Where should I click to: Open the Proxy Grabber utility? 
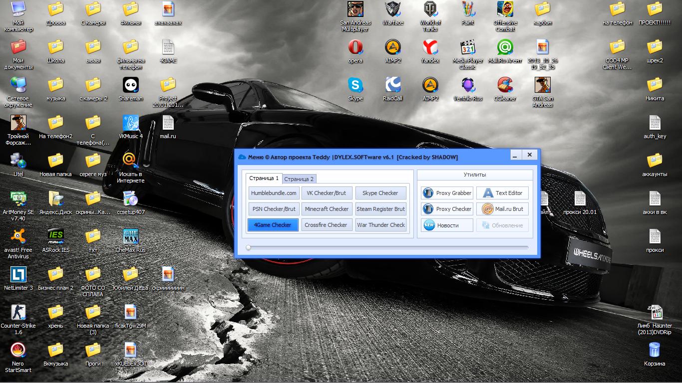447,193
